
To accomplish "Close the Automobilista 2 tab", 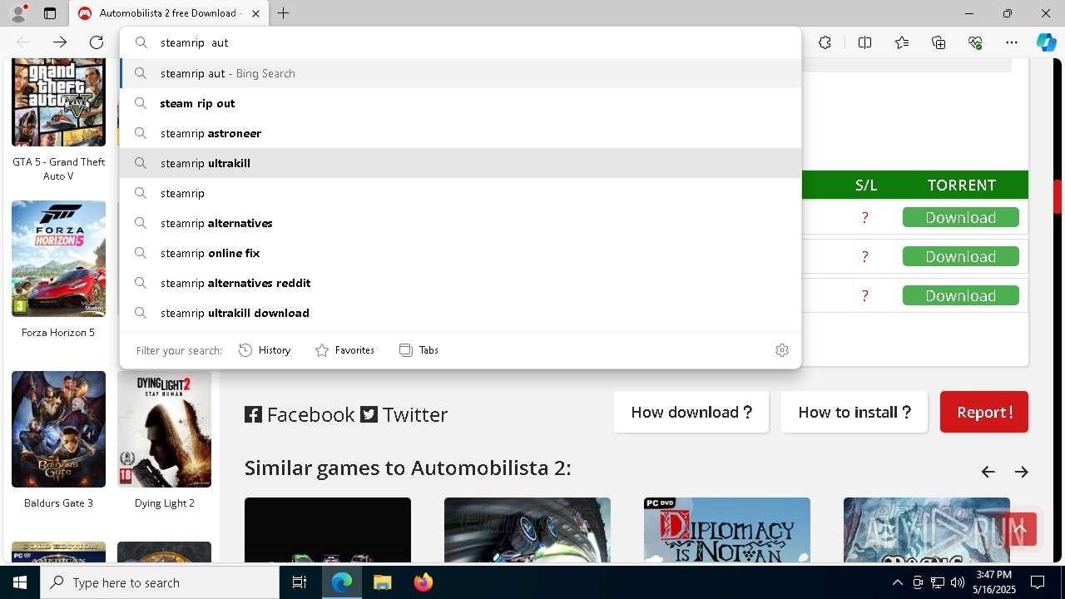I will [x=255, y=13].
